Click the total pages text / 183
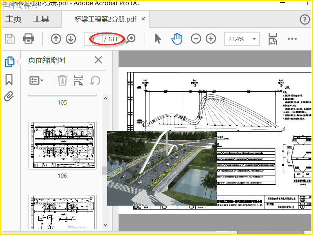 pos(111,39)
